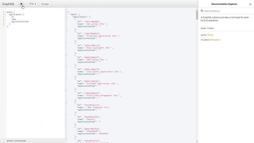
Task: Click the search magnifier icon in docs
Action: click(202, 11)
